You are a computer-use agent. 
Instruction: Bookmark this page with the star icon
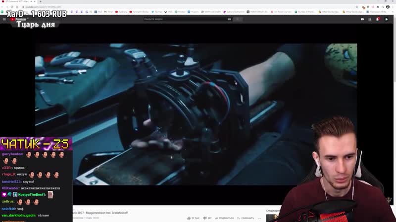click(x=356, y=7)
